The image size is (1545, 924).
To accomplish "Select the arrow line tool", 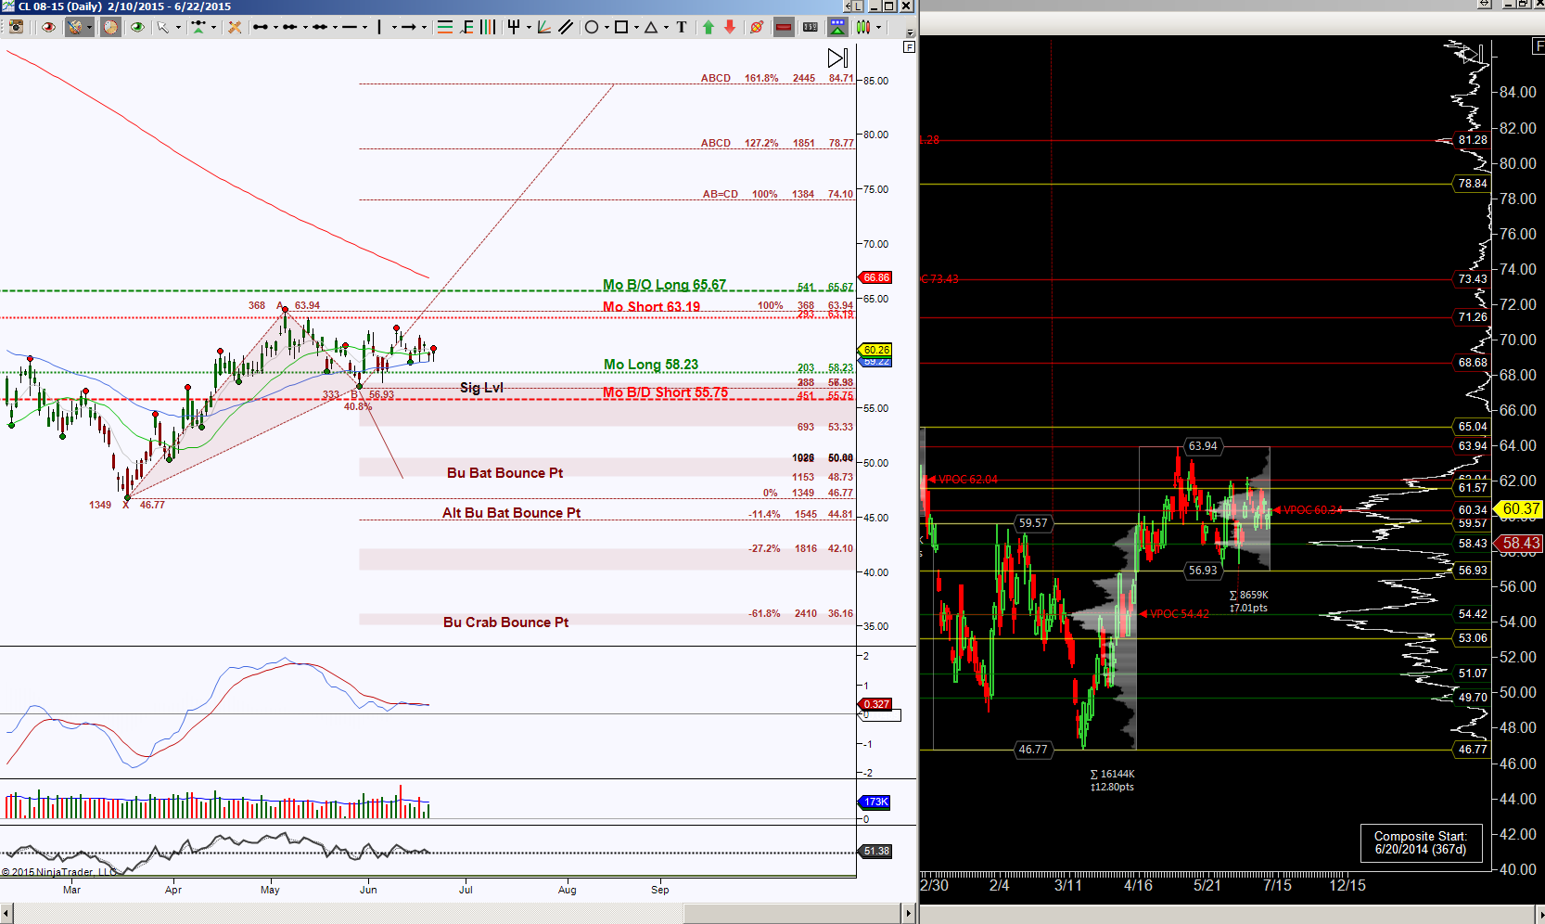I will coord(408,27).
